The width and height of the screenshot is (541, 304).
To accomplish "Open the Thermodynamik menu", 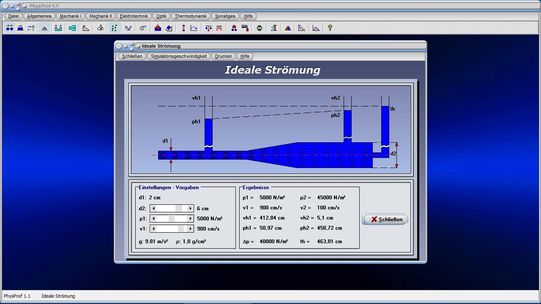I will [x=191, y=16].
